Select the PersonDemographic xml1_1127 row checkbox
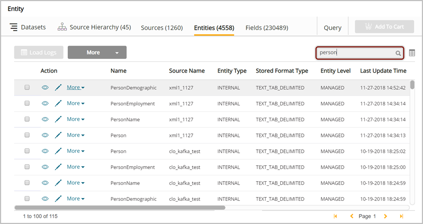 [27, 87]
